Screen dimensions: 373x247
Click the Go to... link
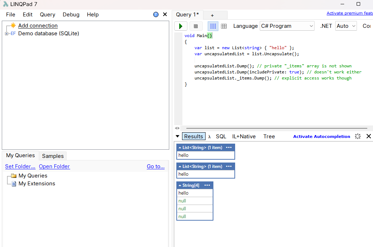(156, 166)
